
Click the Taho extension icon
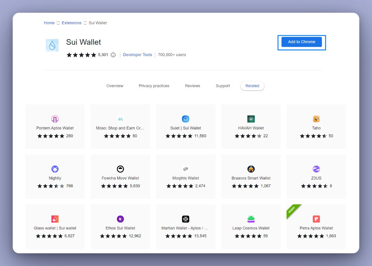coord(317,119)
